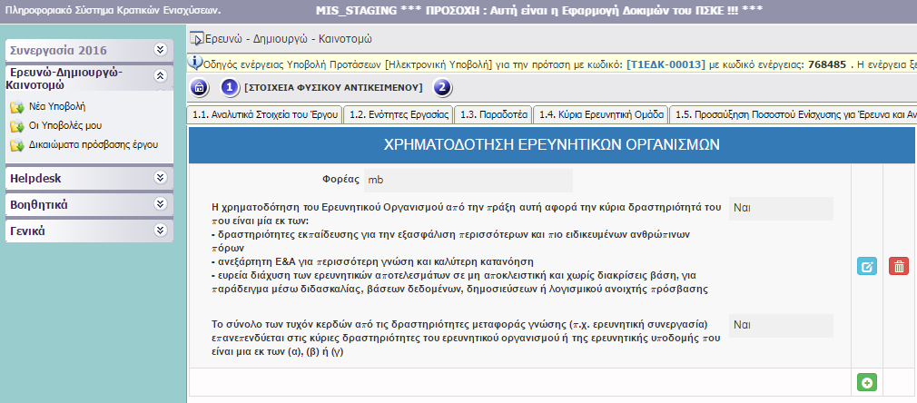The width and height of the screenshot is (917, 403).
Task: Expand the Συνεργασία 2016 section
Action: pos(160,49)
